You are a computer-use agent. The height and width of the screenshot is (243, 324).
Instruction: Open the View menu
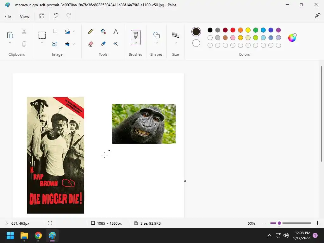[25, 16]
